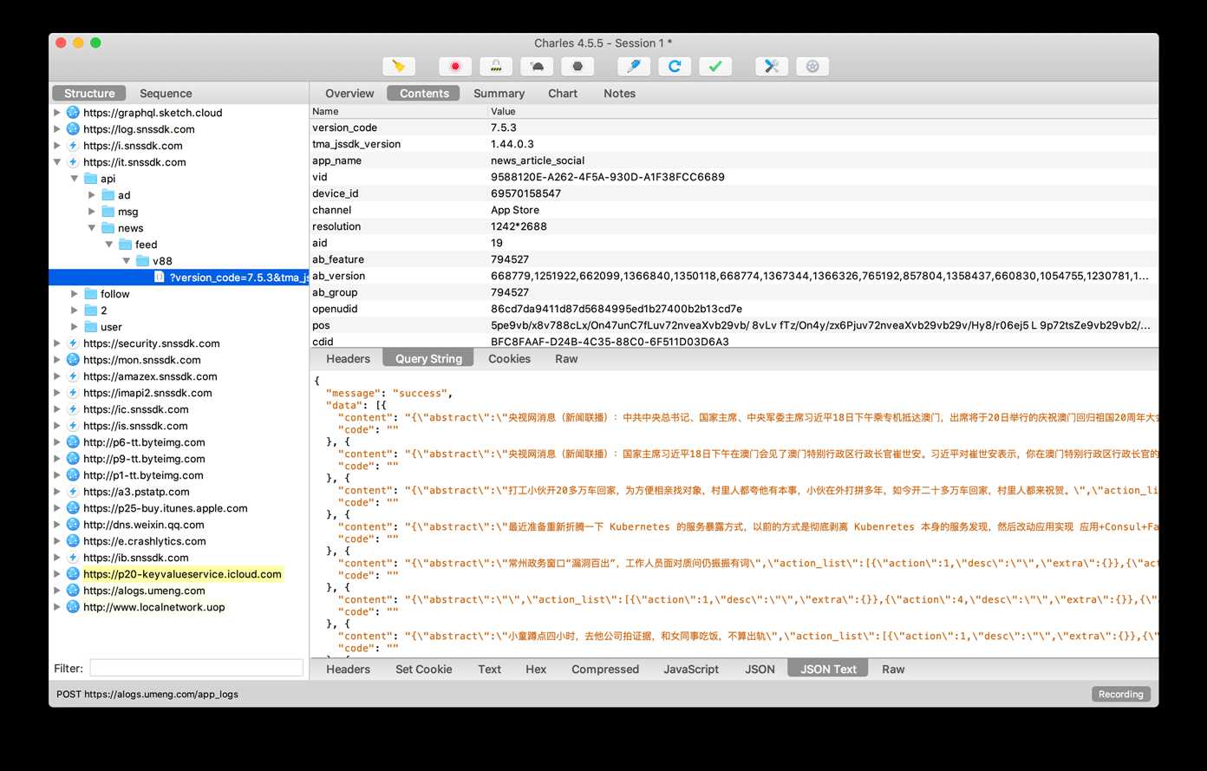The height and width of the screenshot is (771, 1207).
Task: Click the green checkmark Validate icon
Action: [x=715, y=67]
